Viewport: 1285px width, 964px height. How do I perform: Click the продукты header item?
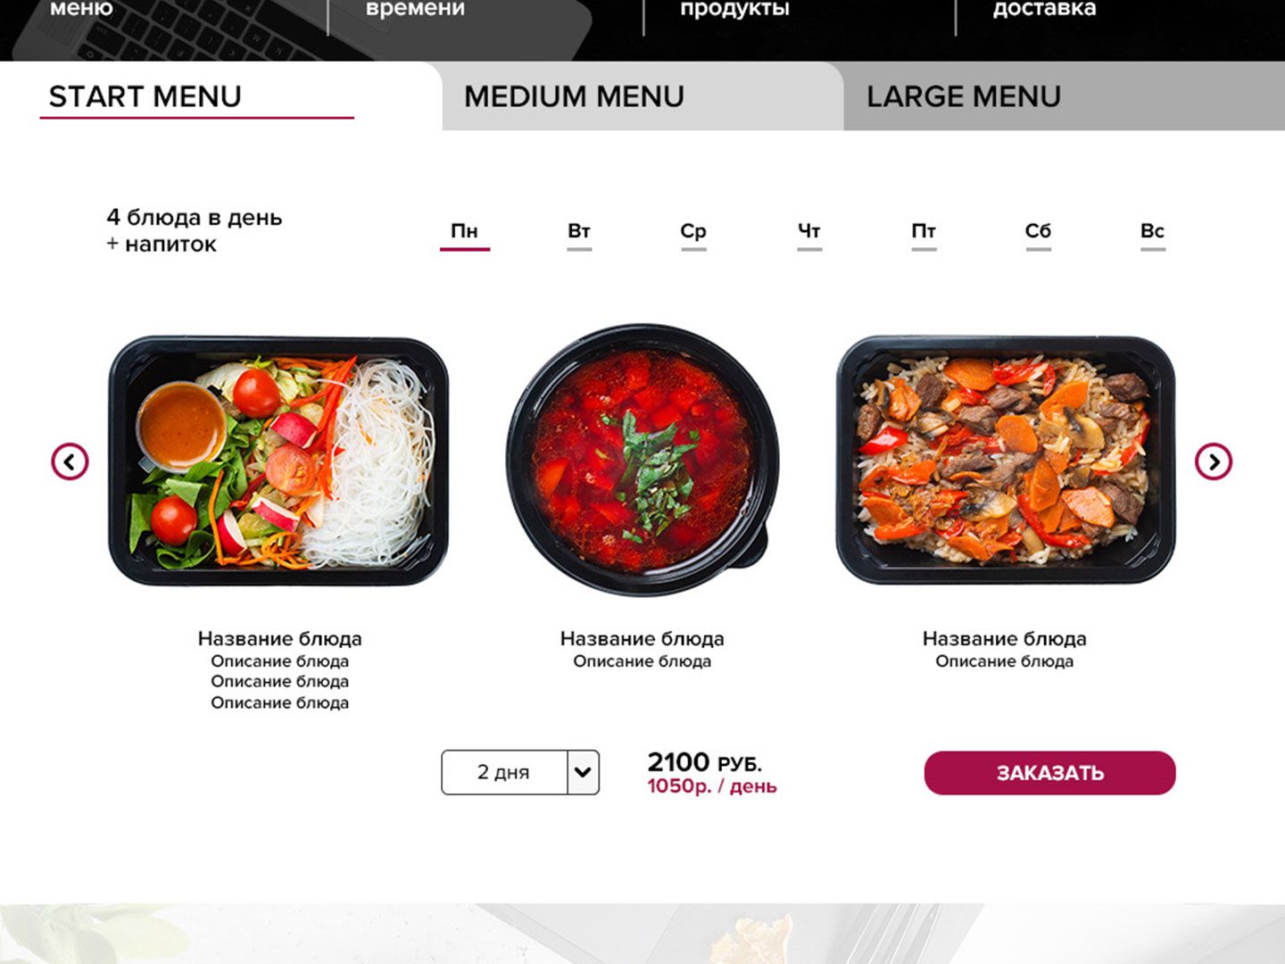click(735, 9)
